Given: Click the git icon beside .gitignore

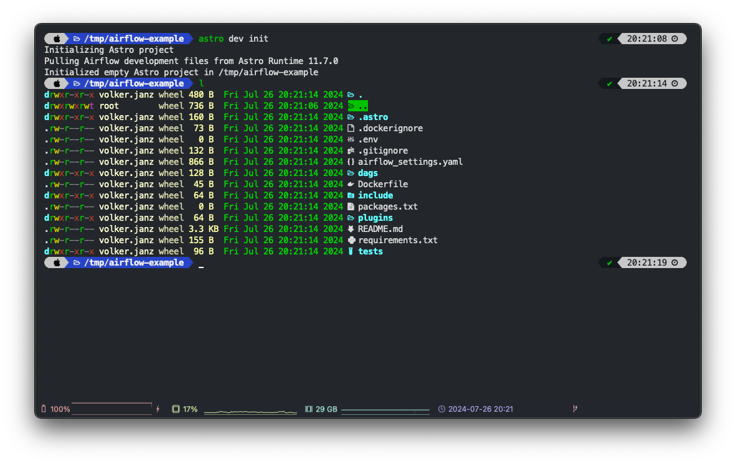Looking at the screenshot, I should 351,151.
